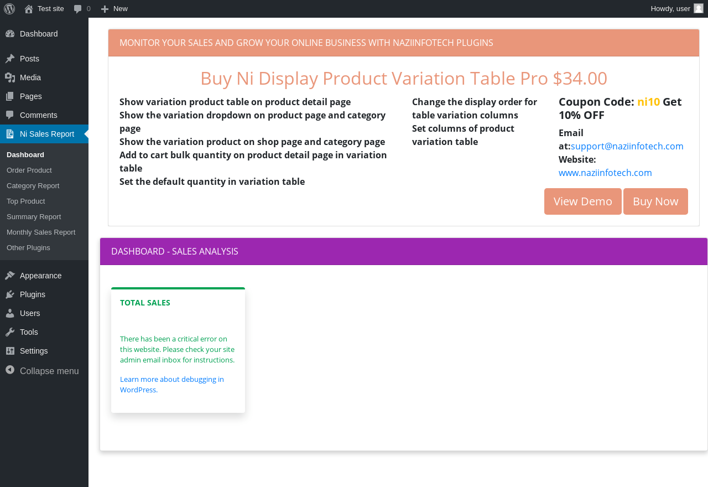Click the Appearance paintbrush icon
This screenshot has height=487, width=708.
click(x=10, y=276)
